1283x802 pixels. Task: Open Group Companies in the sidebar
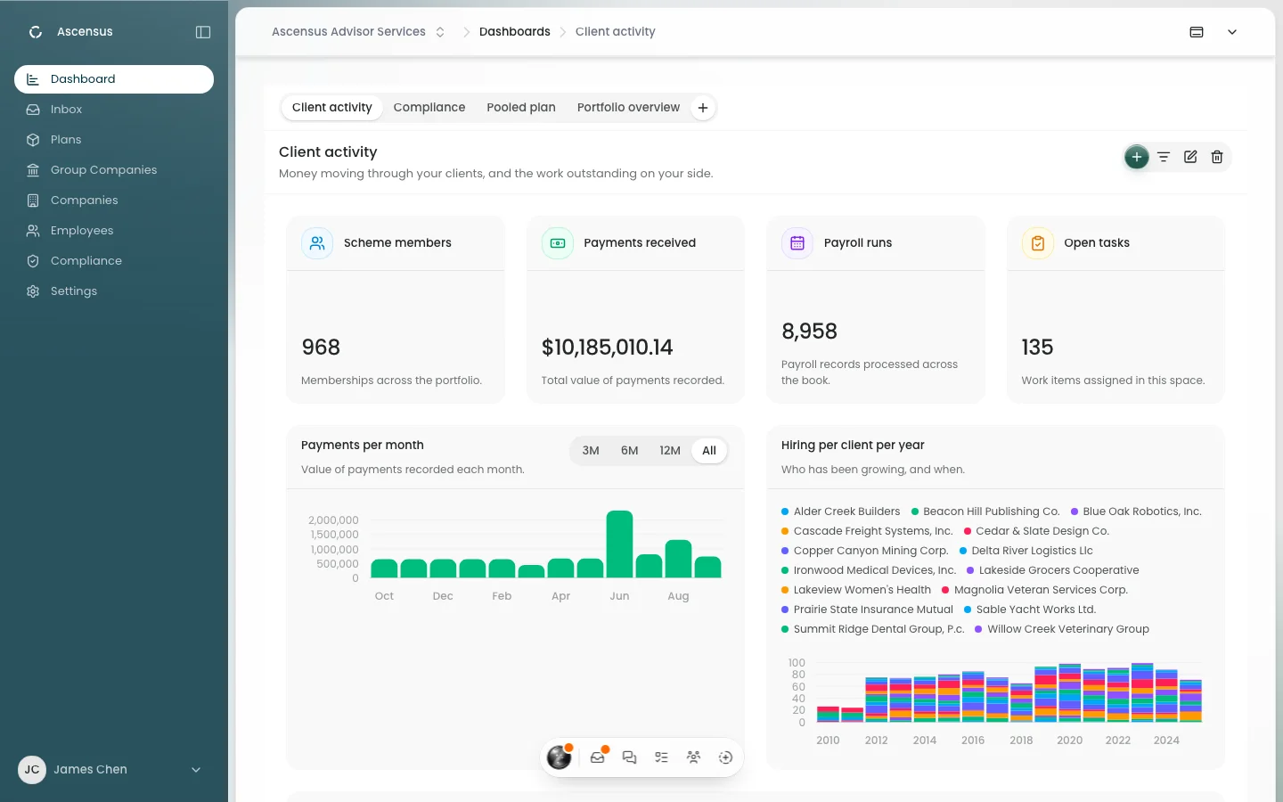pyautogui.click(x=114, y=170)
